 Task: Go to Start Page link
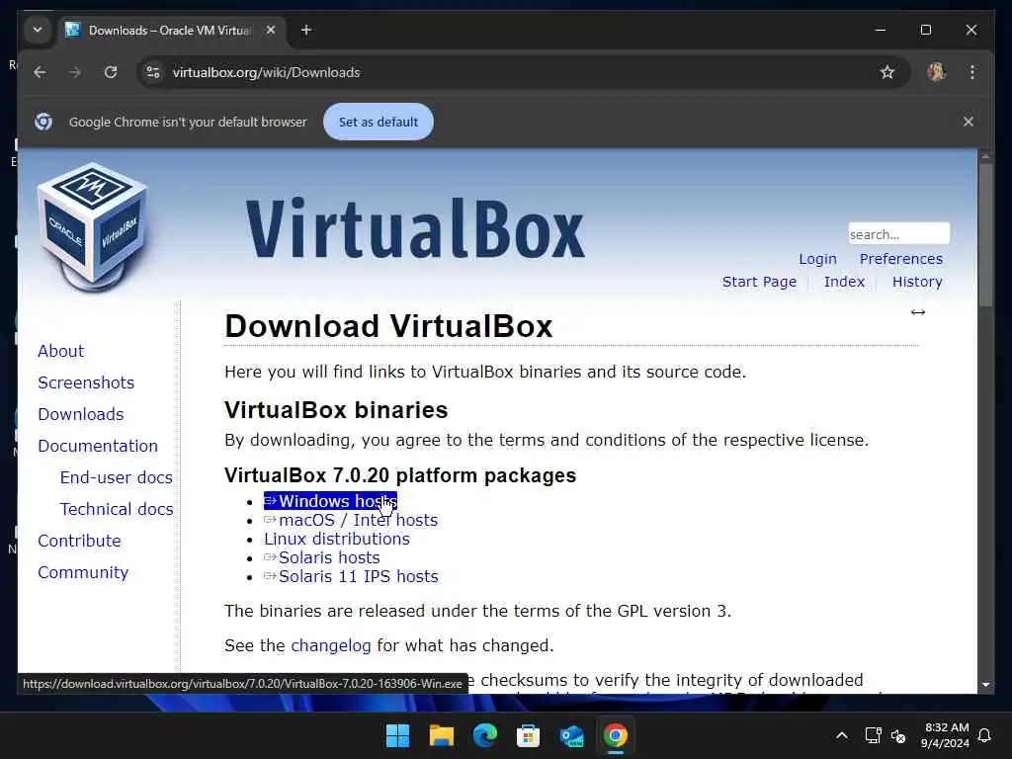click(760, 282)
